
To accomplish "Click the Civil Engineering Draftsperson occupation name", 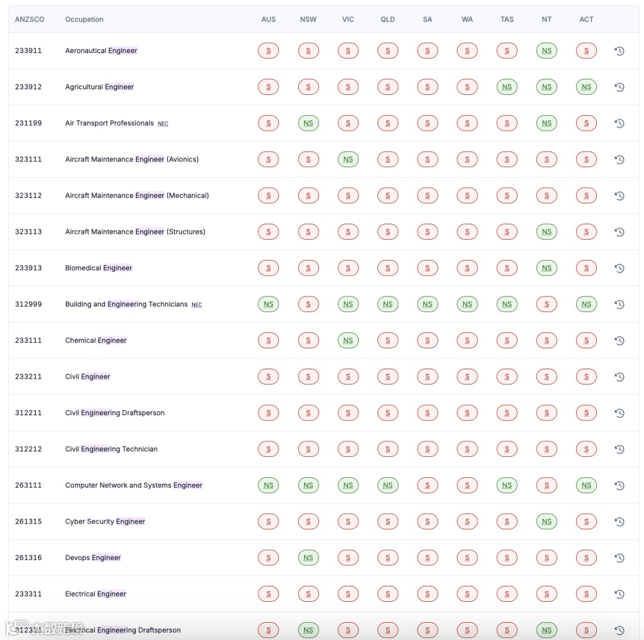I will tap(114, 413).
